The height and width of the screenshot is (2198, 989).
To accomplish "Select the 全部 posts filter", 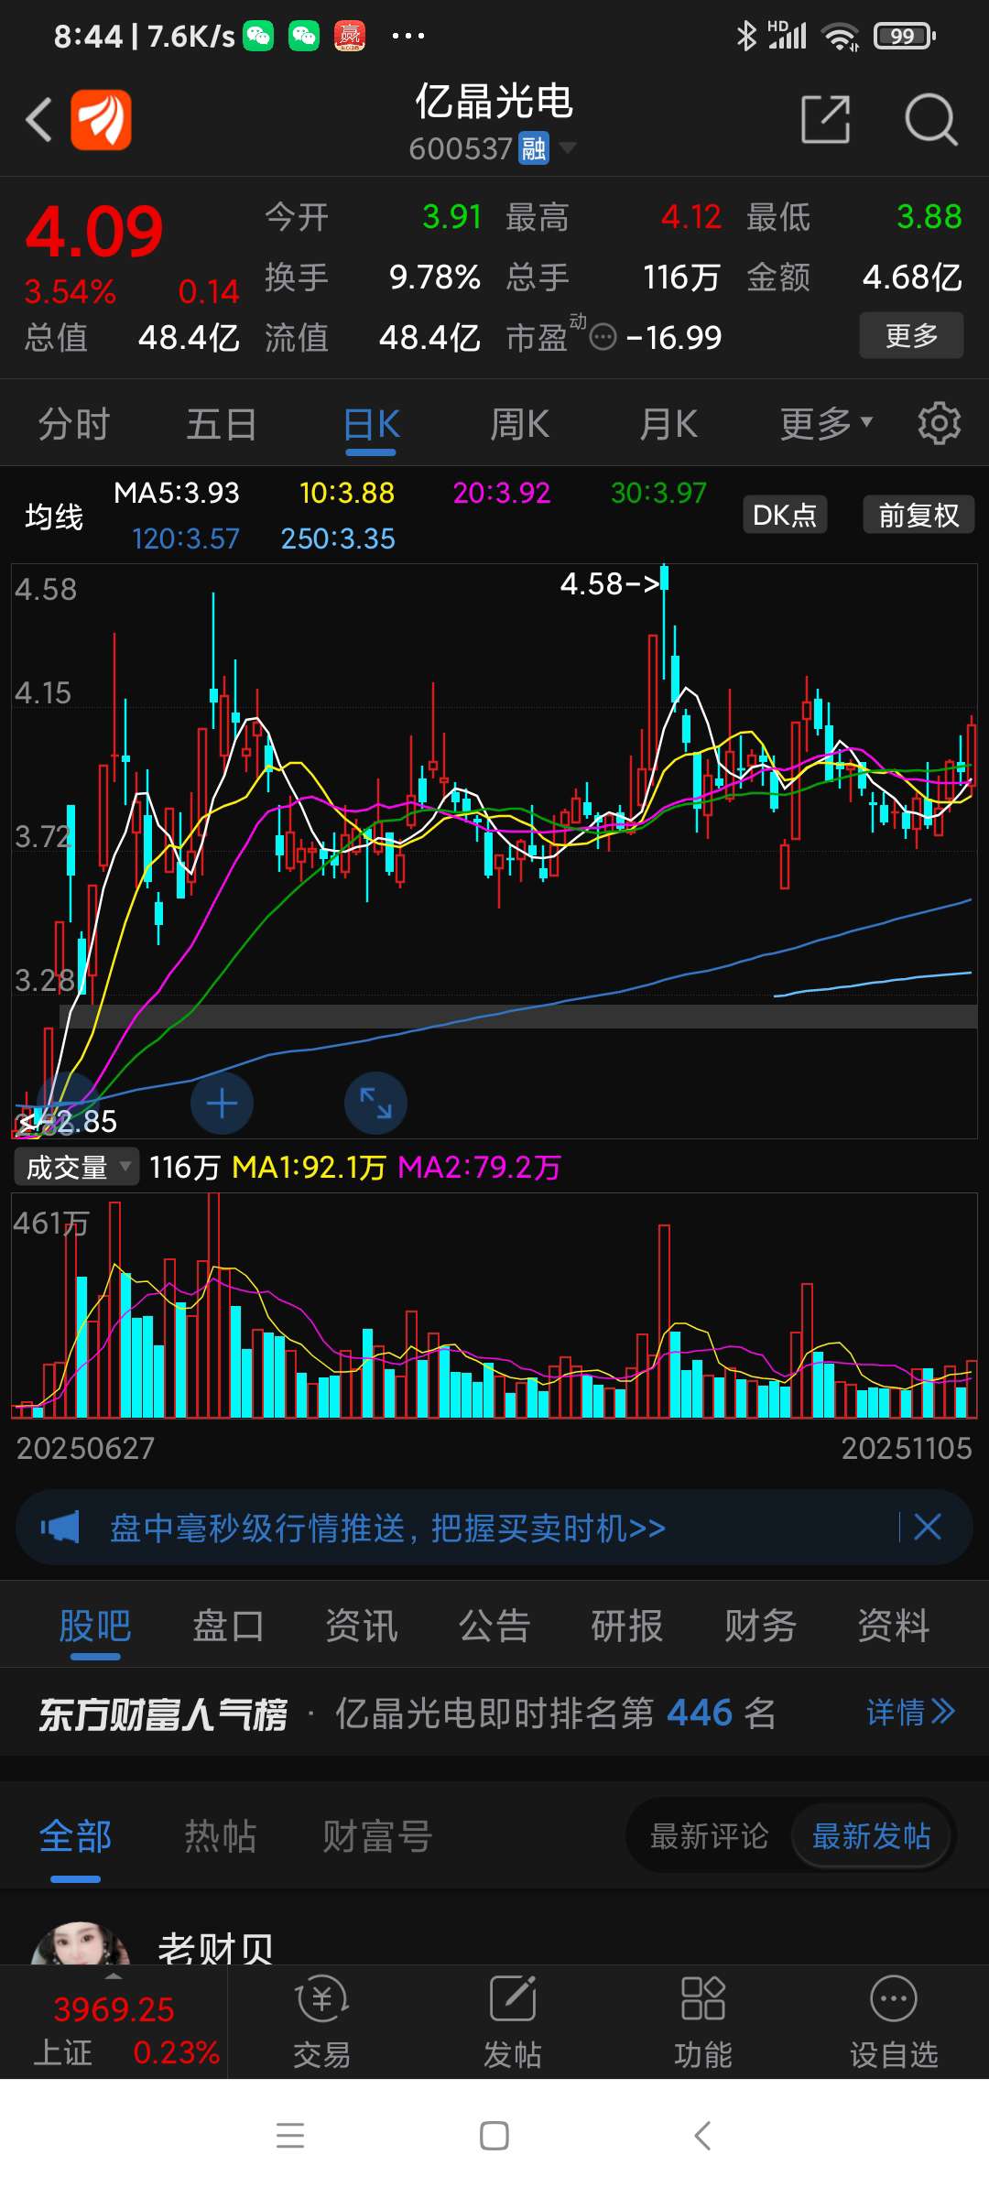I will coord(76,1836).
